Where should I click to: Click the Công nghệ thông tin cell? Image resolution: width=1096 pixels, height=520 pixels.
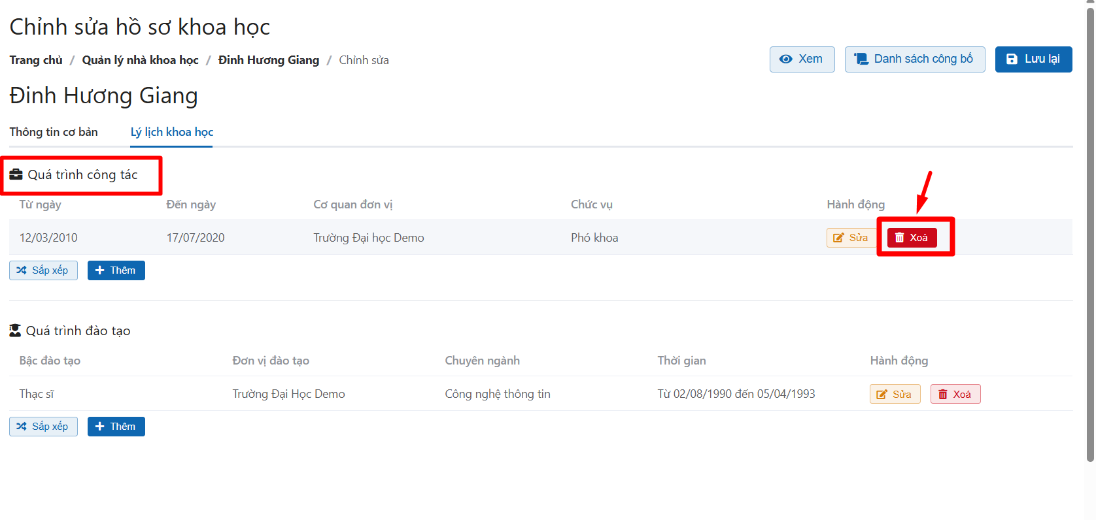coord(498,394)
